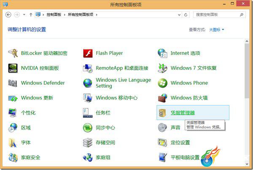Screen dimensions: 253x170
Task: Open the 凭据管理器 safe icon
Action: [x=162, y=113]
